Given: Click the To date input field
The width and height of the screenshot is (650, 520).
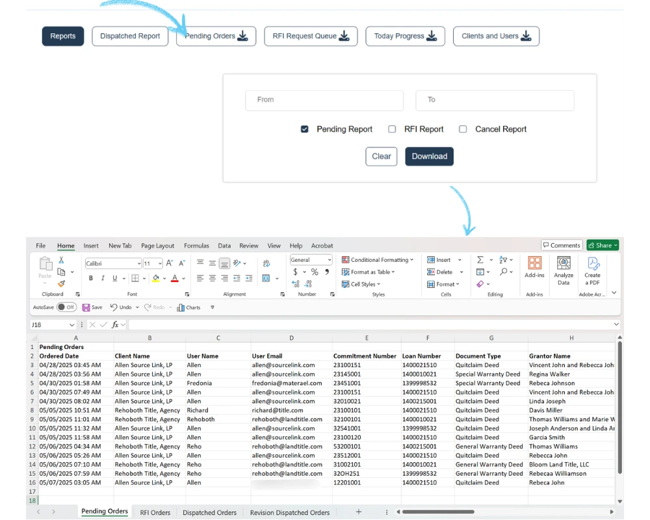Looking at the screenshot, I should pyautogui.click(x=495, y=100).
